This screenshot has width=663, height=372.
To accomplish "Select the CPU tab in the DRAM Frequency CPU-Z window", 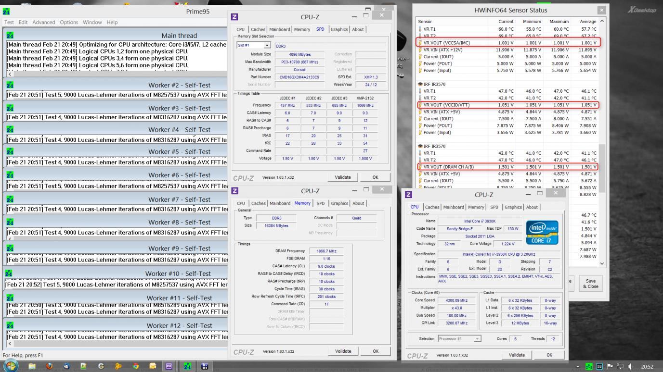I will pyautogui.click(x=241, y=203).
